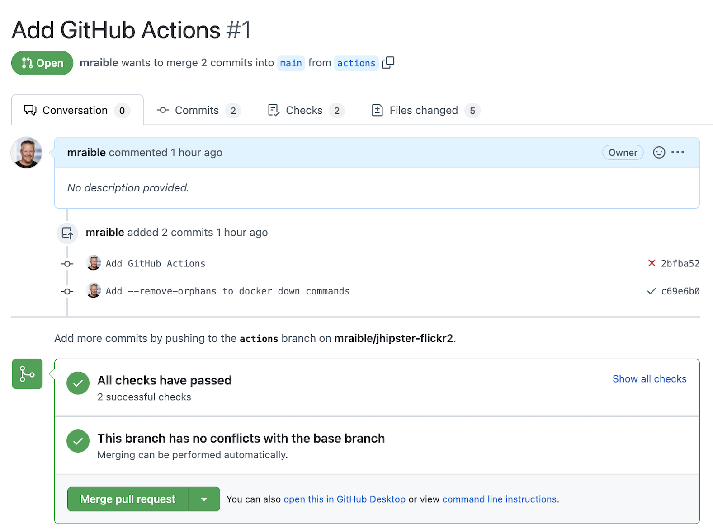The height and width of the screenshot is (532, 713).
Task: Click the main base branch label
Action: (291, 63)
